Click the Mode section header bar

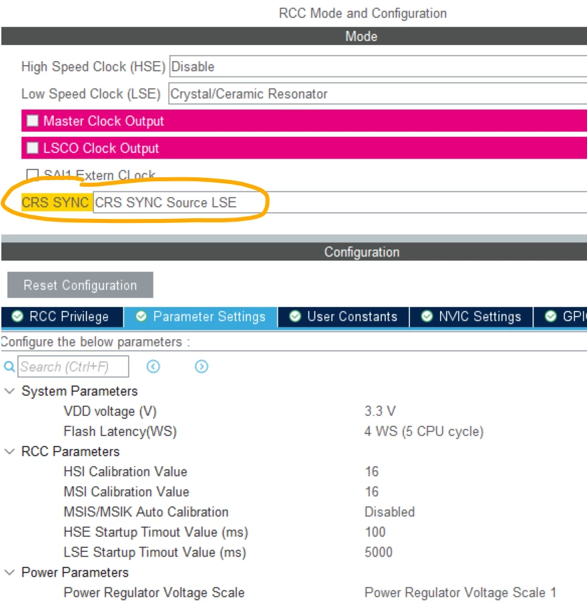(x=295, y=36)
